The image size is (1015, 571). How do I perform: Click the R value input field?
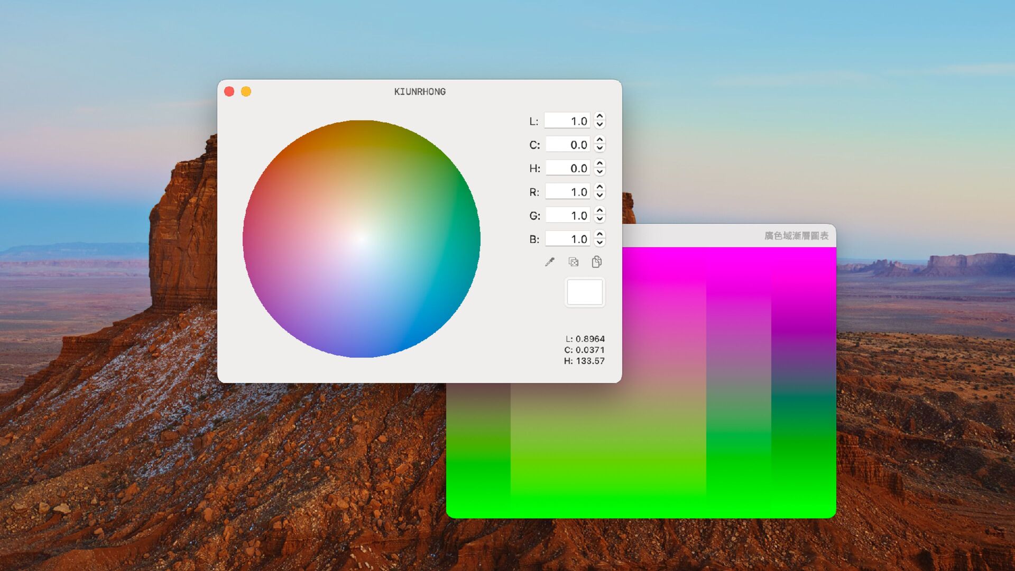(x=567, y=191)
